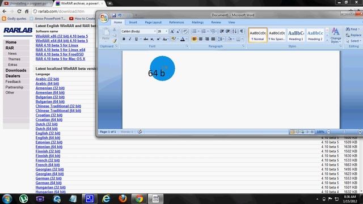The image size is (363, 204).
Task: Decrease paragraph indent
Action: tap(222, 32)
